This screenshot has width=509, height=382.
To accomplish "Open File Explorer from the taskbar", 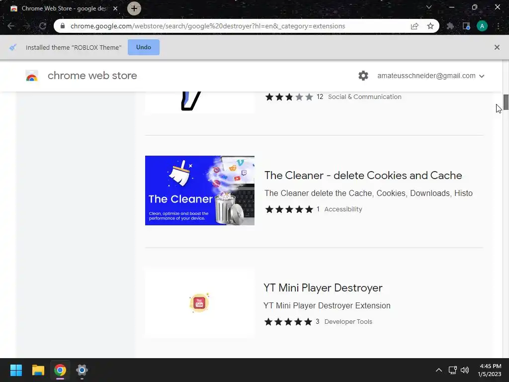I will [38, 370].
